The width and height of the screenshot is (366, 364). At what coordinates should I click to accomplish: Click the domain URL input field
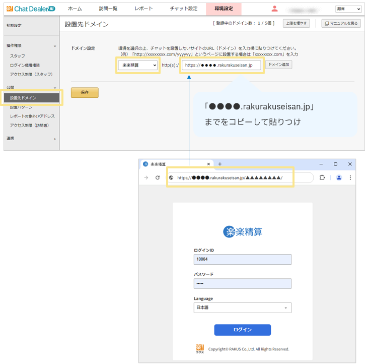click(x=222, y=65)
